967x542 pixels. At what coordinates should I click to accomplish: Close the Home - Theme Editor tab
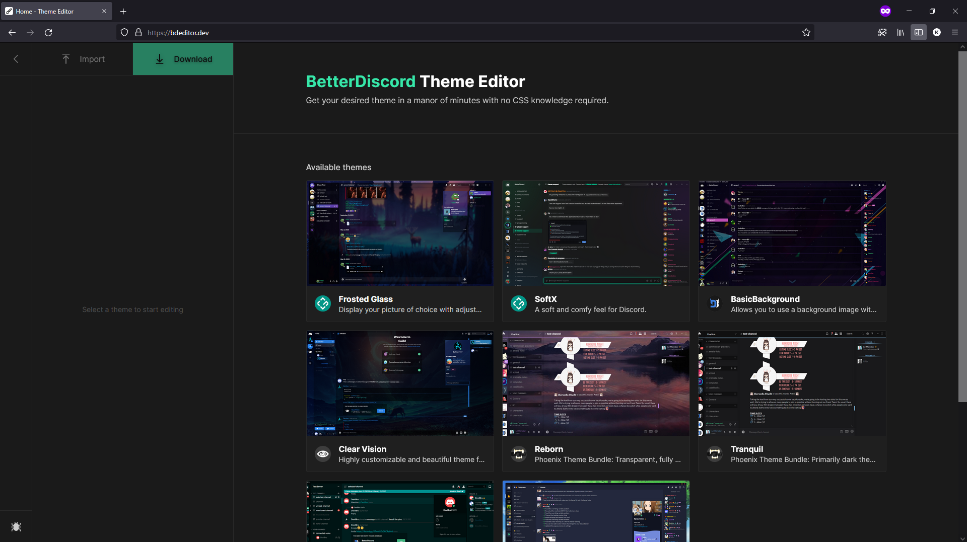(104, 11)
